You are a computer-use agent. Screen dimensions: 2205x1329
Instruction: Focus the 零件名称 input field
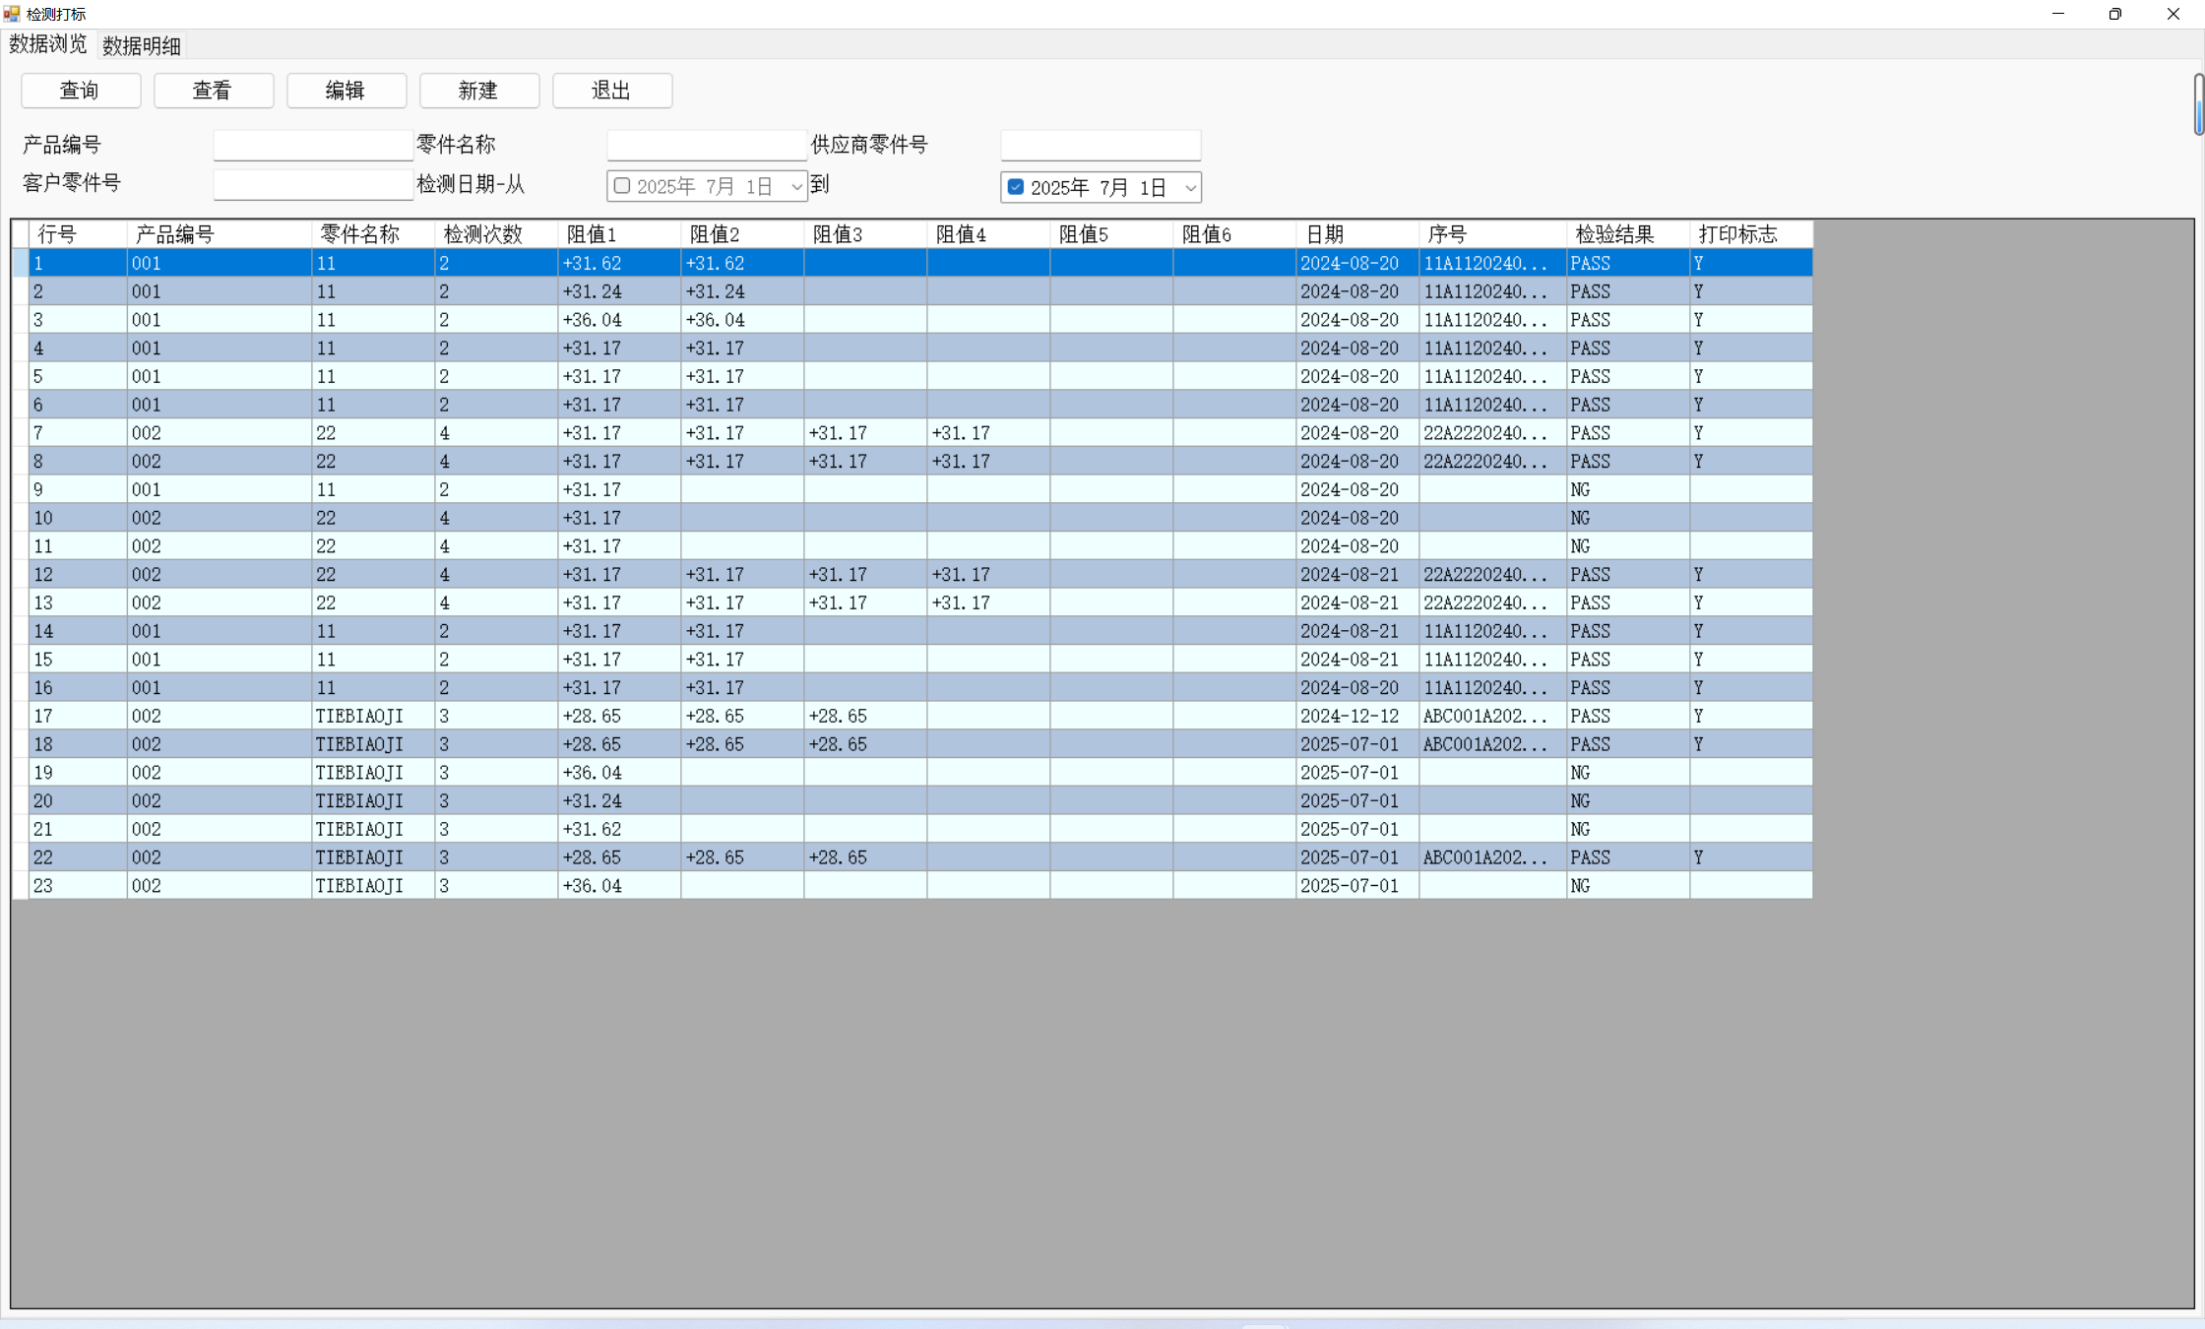[707, 145]
